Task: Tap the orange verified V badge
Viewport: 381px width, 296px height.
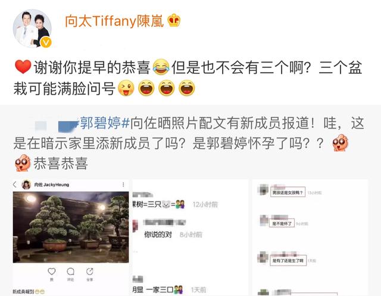Action: click(46, 42)
